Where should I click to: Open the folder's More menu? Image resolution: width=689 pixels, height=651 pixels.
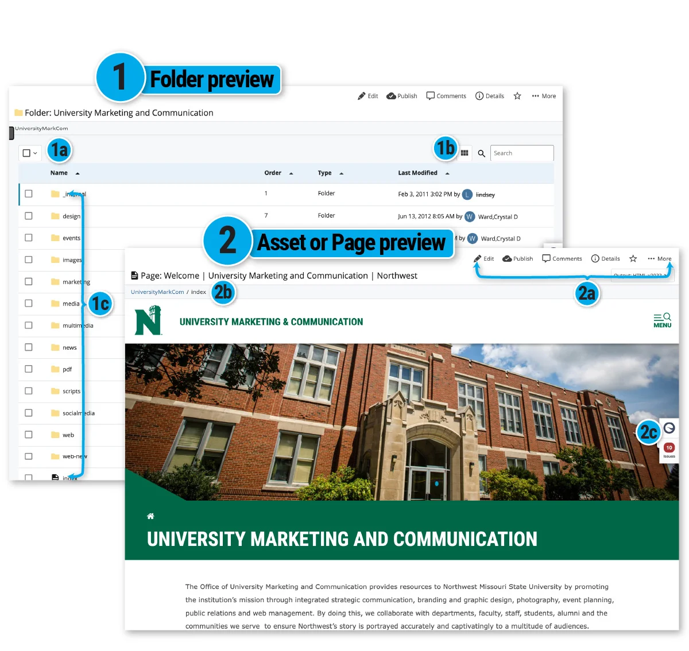click(544, 96)
